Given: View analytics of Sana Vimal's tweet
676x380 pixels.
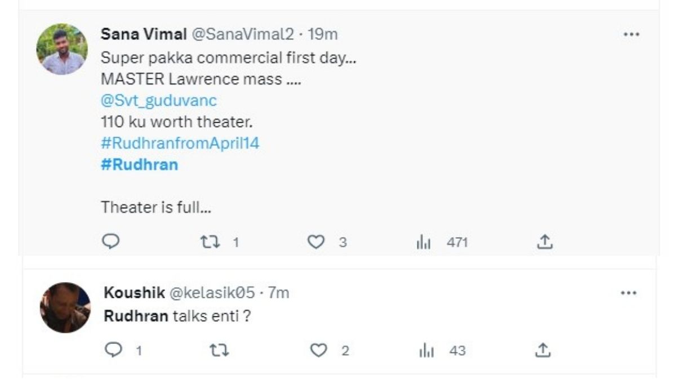Looking at the screenshot, I should (x=424, y=243).
